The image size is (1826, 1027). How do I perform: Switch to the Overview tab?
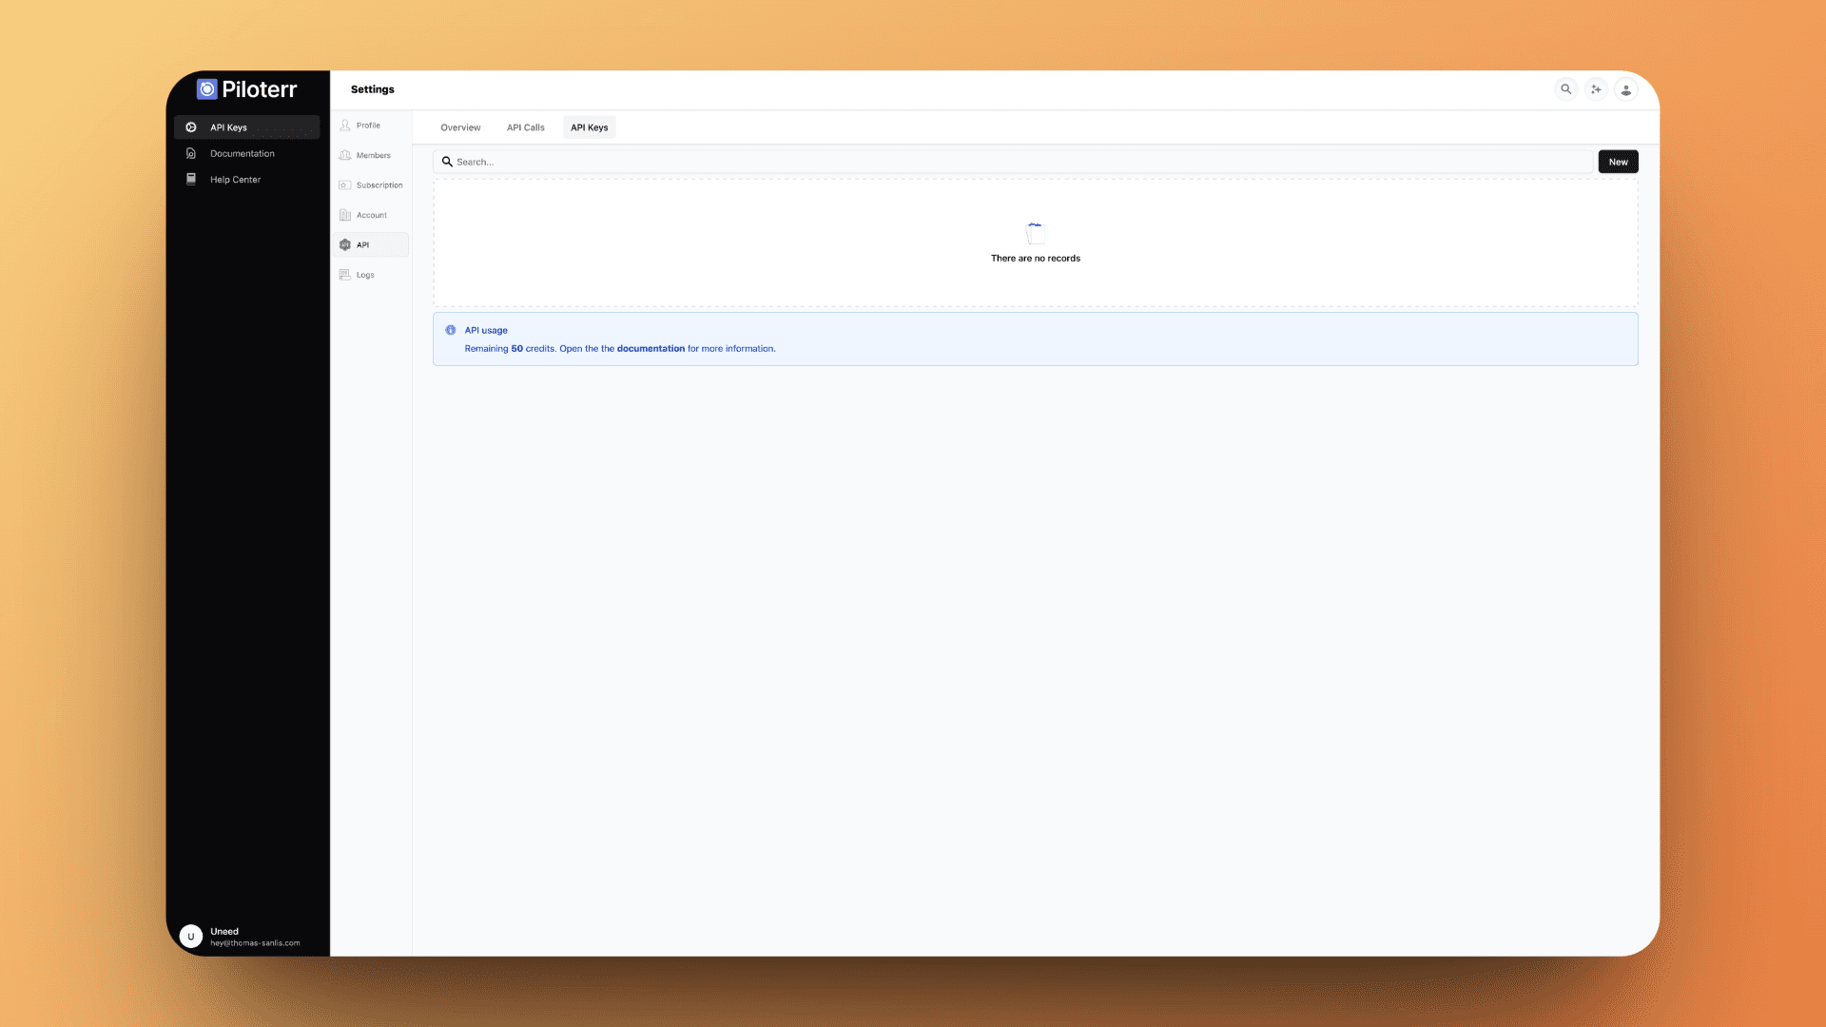coord(459,126)
